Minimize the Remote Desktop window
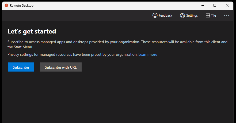 point(203,5)
